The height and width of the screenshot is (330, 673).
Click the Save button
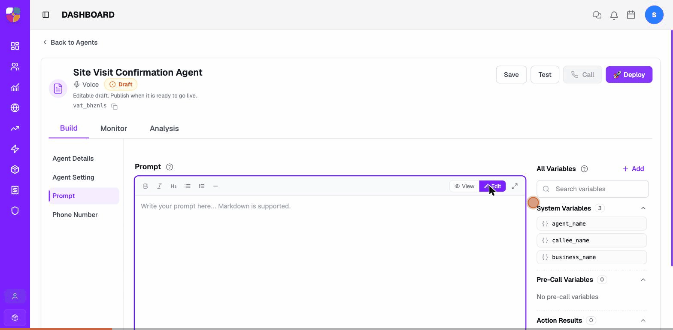coord(511,75)
